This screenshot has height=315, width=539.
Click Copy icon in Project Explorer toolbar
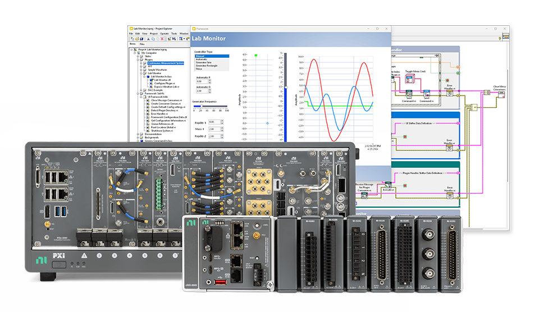point(153,39)
